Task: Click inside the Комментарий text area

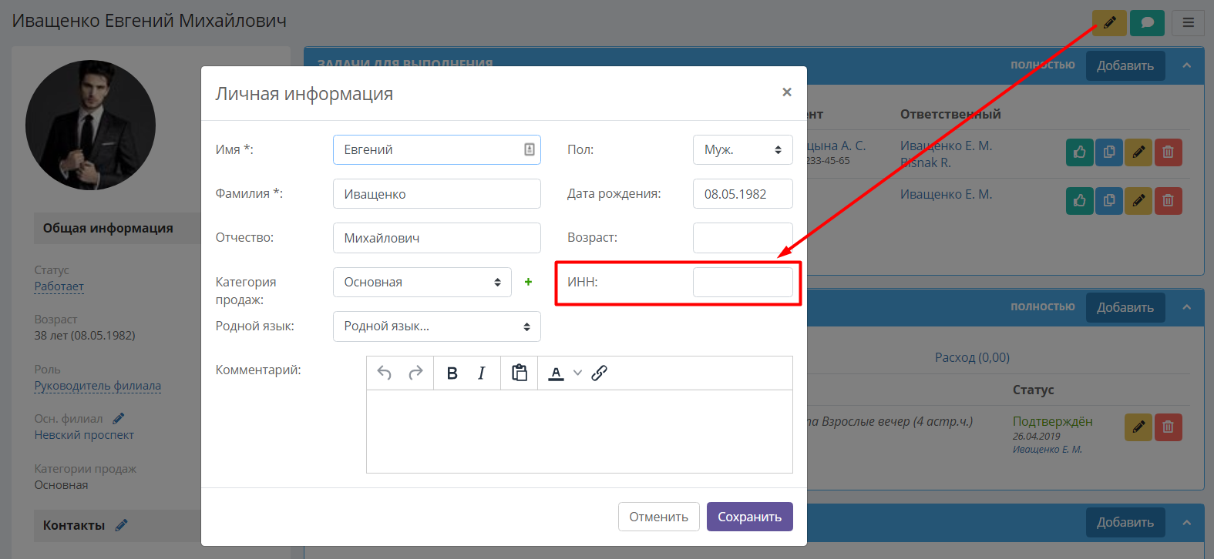Action: coord(580,431)
